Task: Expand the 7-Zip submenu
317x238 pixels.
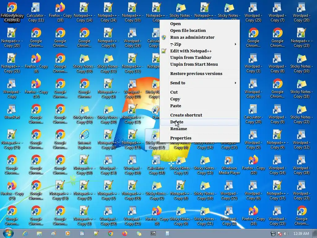Action: (x=200, y=44)
